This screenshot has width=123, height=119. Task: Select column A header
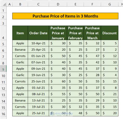[x=10, y=4]
